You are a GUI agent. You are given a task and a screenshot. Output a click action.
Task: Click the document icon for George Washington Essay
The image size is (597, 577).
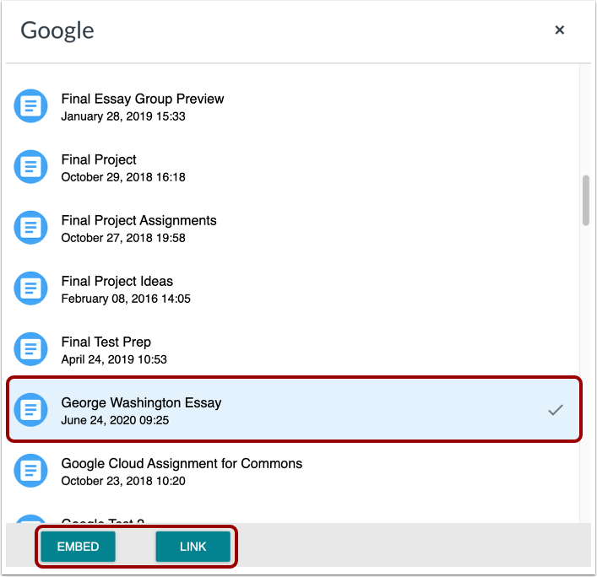31,410
